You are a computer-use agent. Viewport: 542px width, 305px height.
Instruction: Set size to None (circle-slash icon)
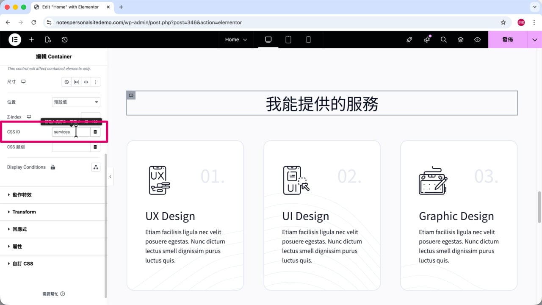click(66, 82)
